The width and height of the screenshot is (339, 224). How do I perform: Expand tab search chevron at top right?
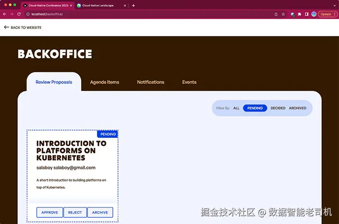click(335, 6)
